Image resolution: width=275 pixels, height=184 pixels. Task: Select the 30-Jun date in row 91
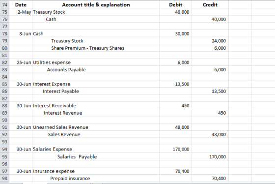[x=21, y=127]
